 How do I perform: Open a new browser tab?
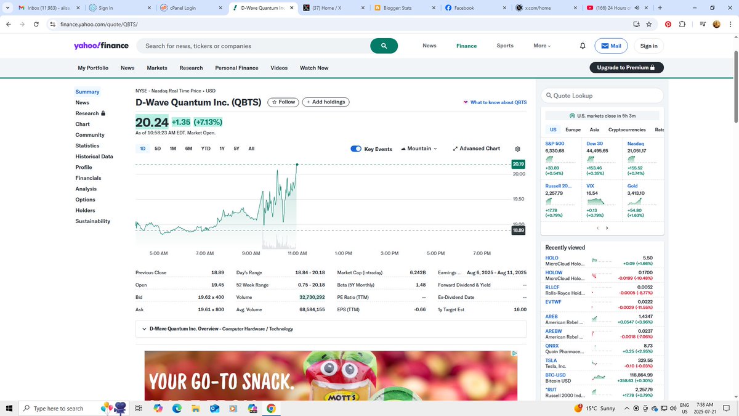(x=660, y=8)
